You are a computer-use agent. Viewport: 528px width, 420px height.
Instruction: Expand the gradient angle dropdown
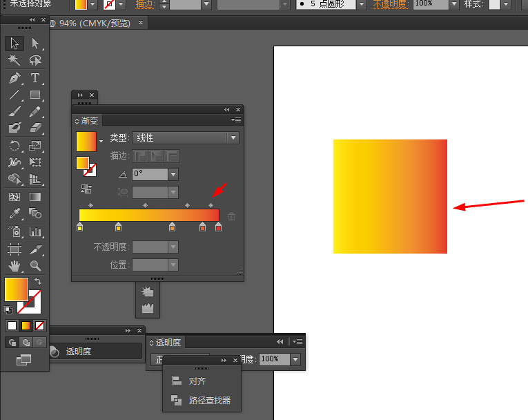point(173,175)
